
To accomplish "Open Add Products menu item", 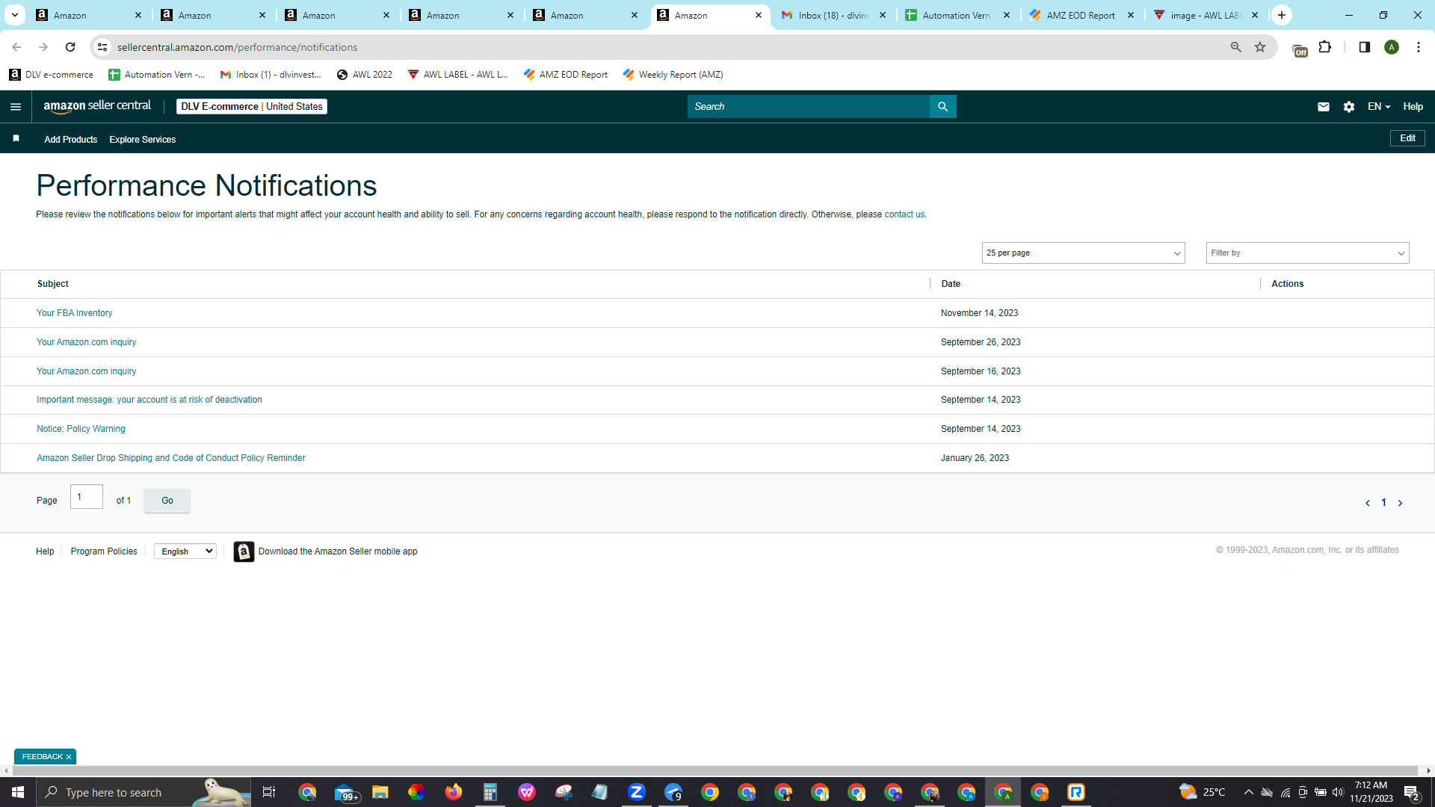I will click(70, 140).
